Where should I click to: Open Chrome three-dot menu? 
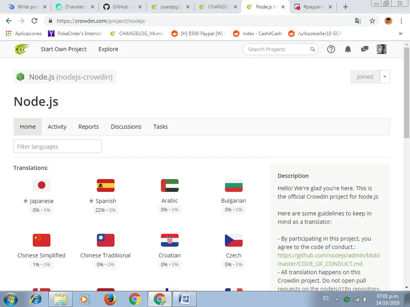401,21
